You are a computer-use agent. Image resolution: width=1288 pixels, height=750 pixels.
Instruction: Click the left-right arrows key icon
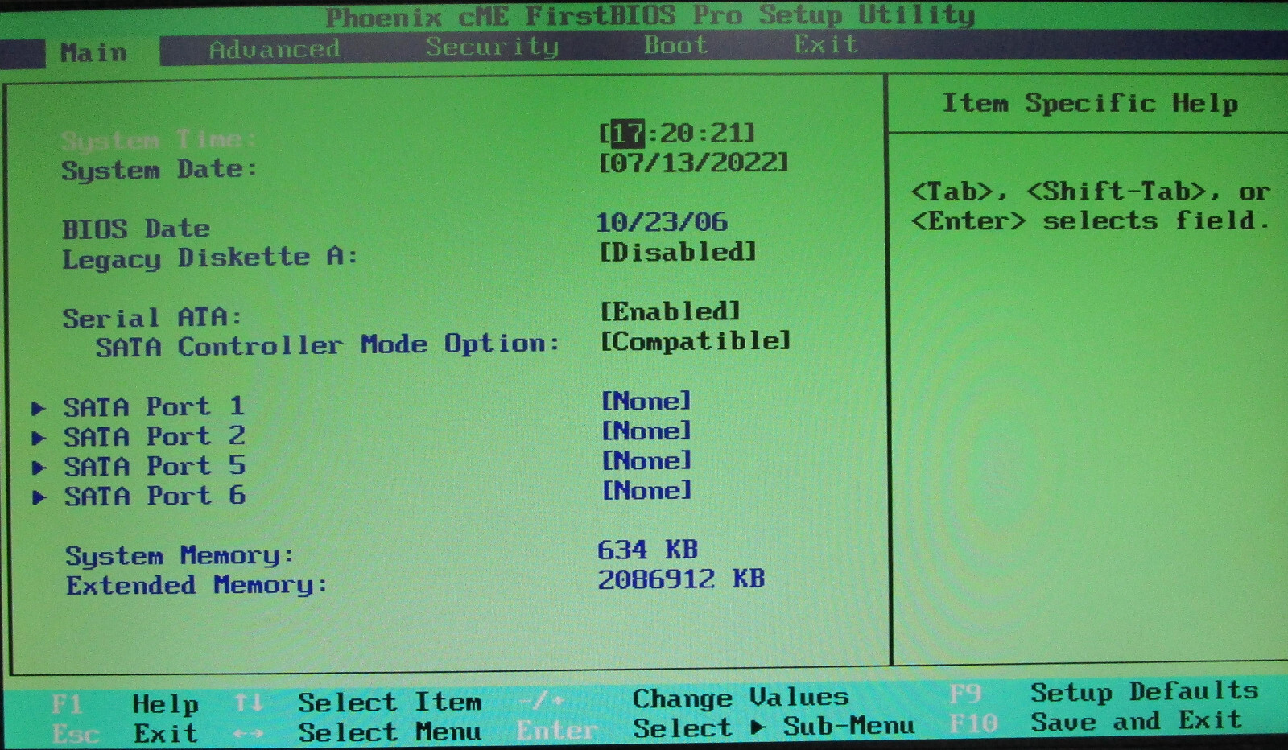(x=249, y=734)
